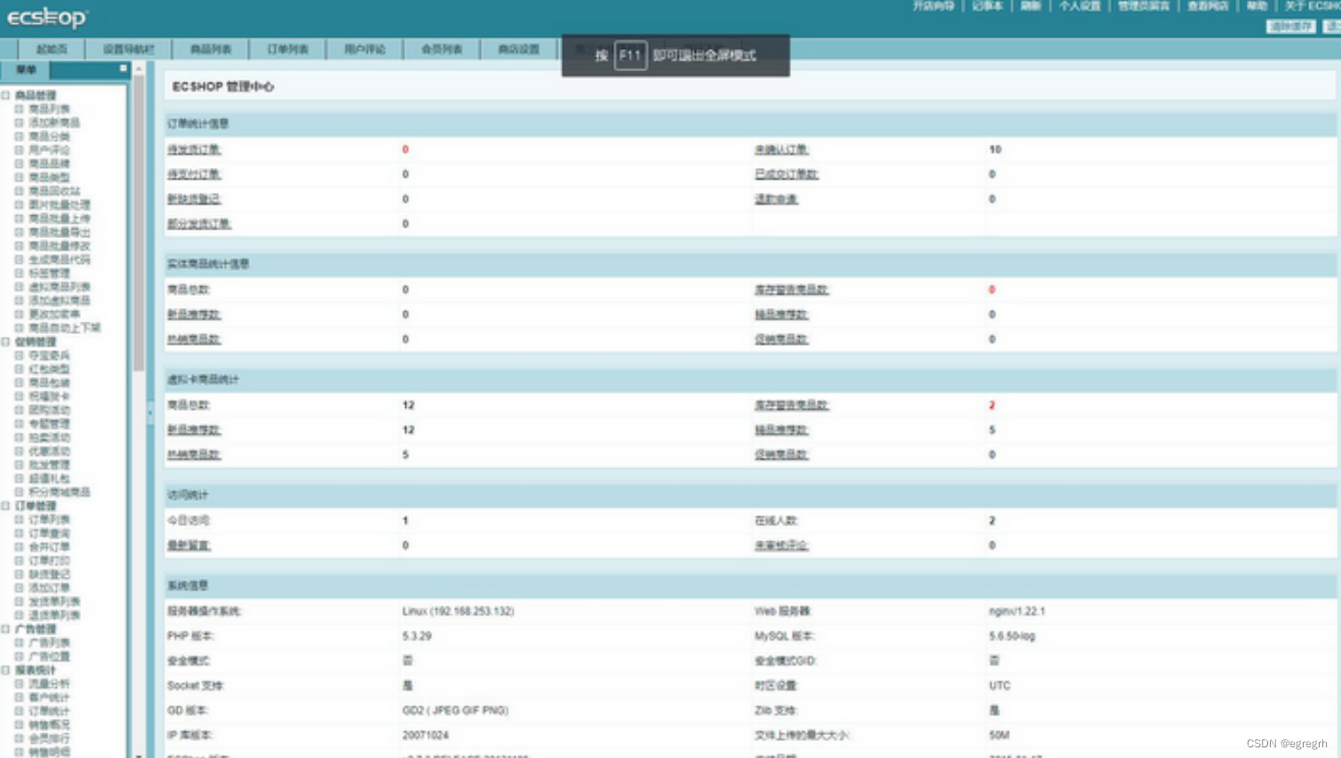Open the 查看网店 header link
Viewport: 1341px width, 758px height.
[1208, 6]
